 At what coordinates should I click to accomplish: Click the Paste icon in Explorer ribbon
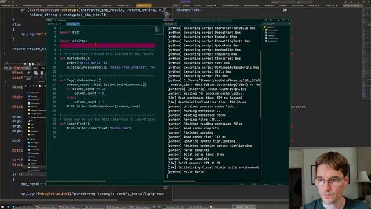42,73
